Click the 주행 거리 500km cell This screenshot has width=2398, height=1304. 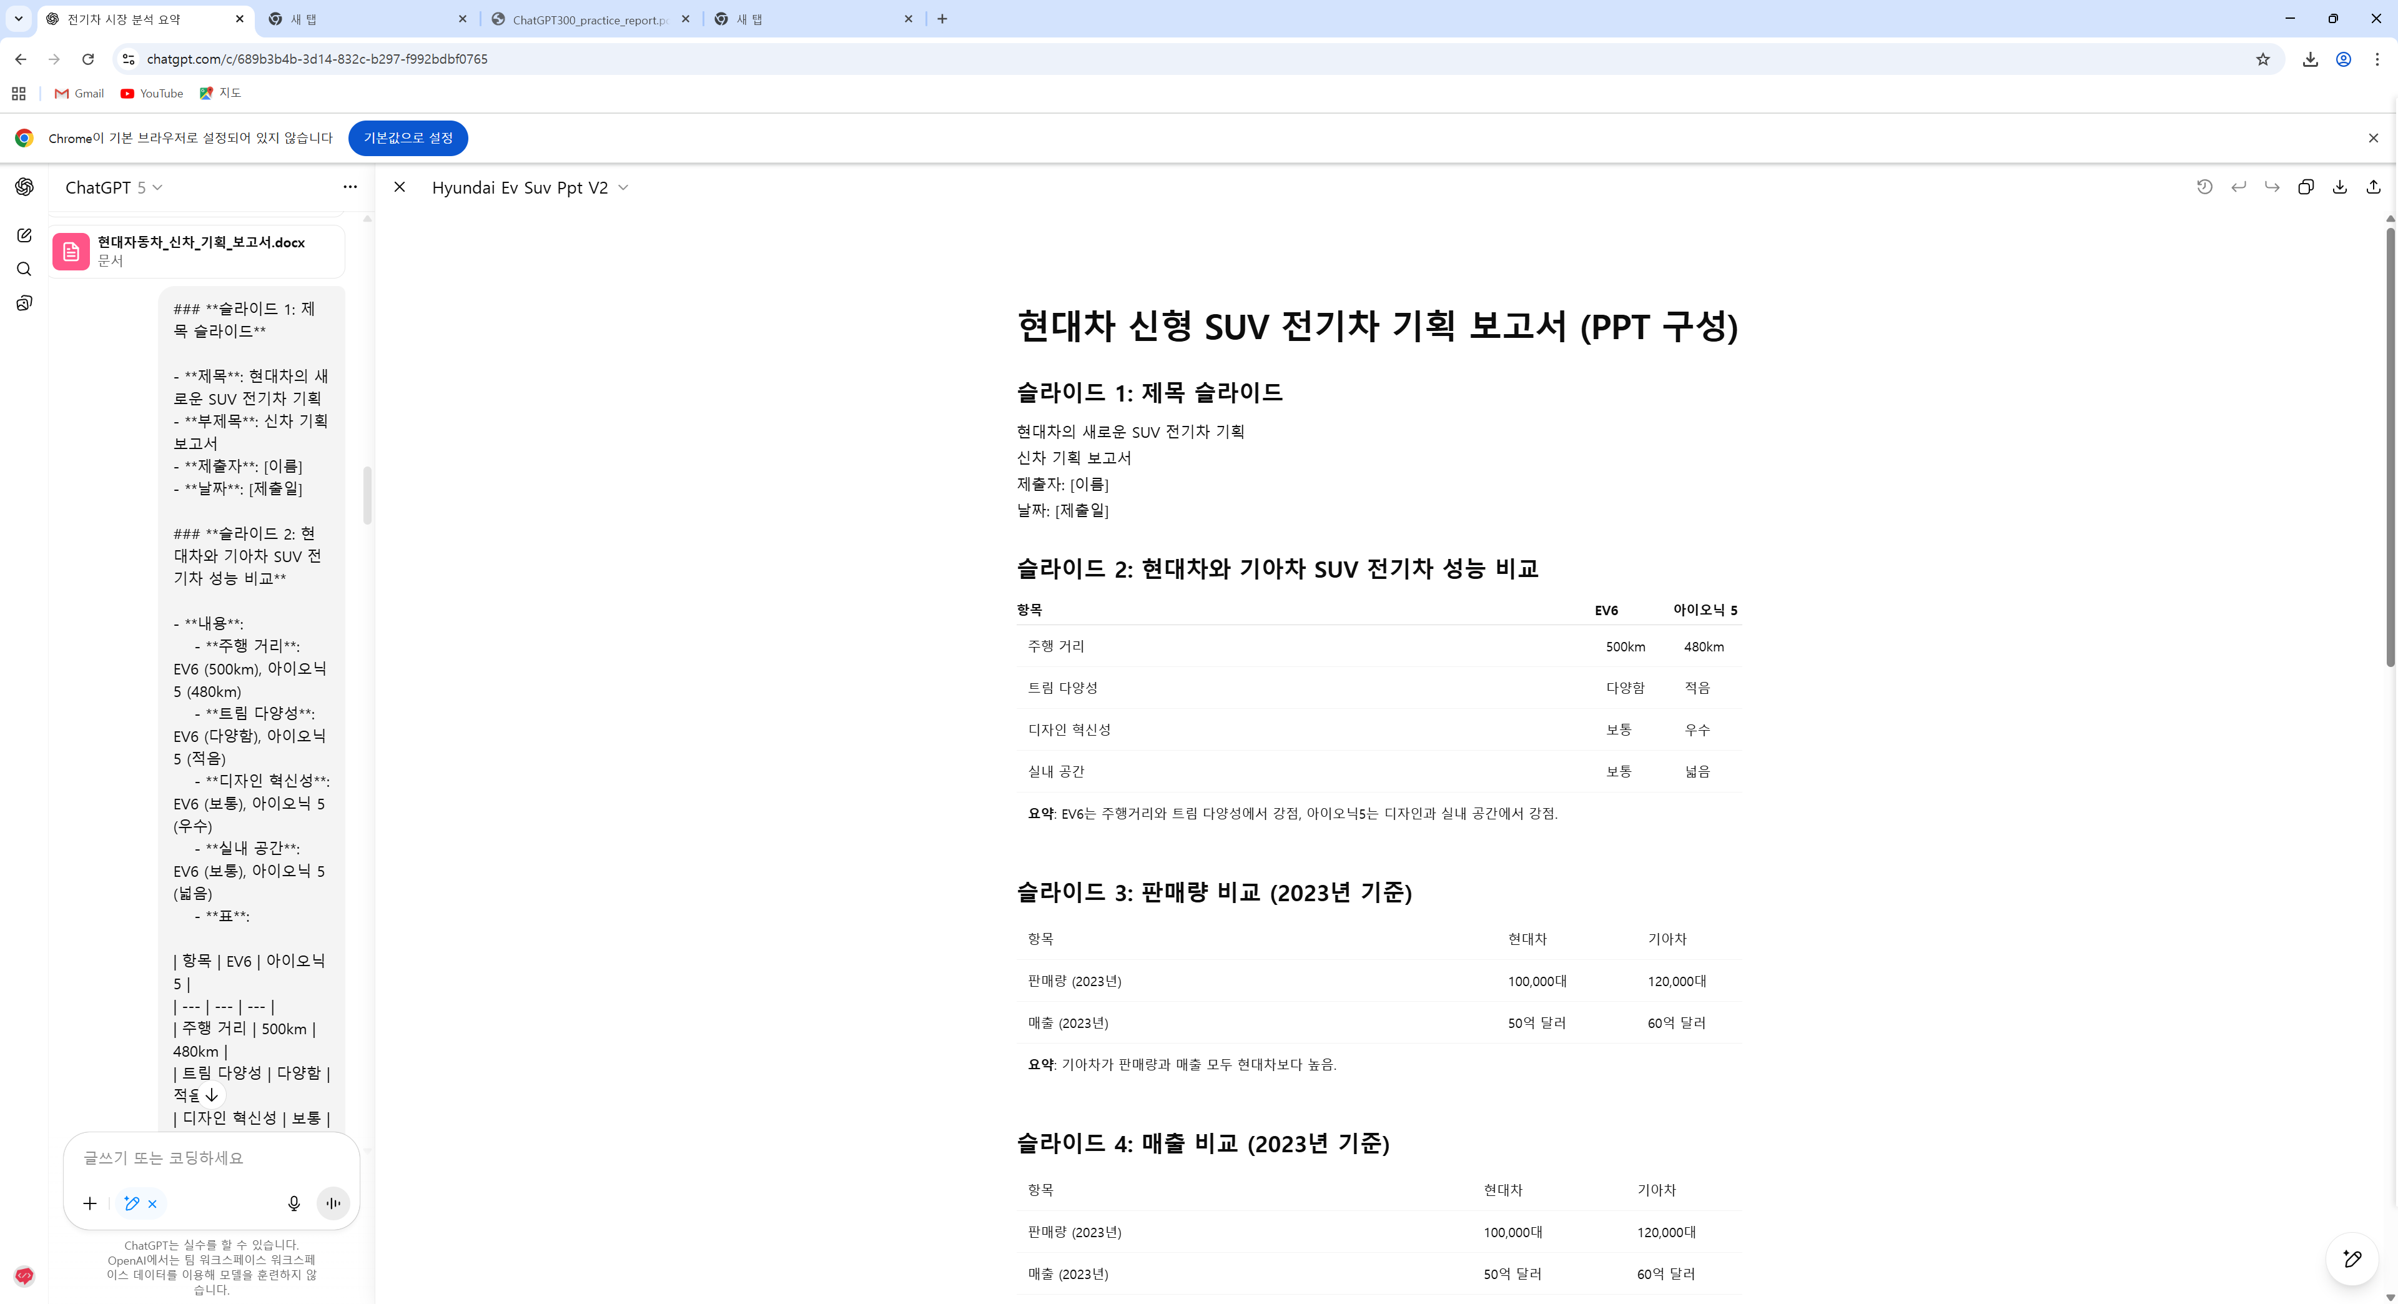tap(1626, 646)
